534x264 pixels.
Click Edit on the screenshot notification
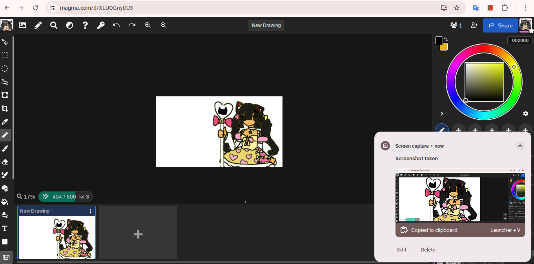pos(401,250)
